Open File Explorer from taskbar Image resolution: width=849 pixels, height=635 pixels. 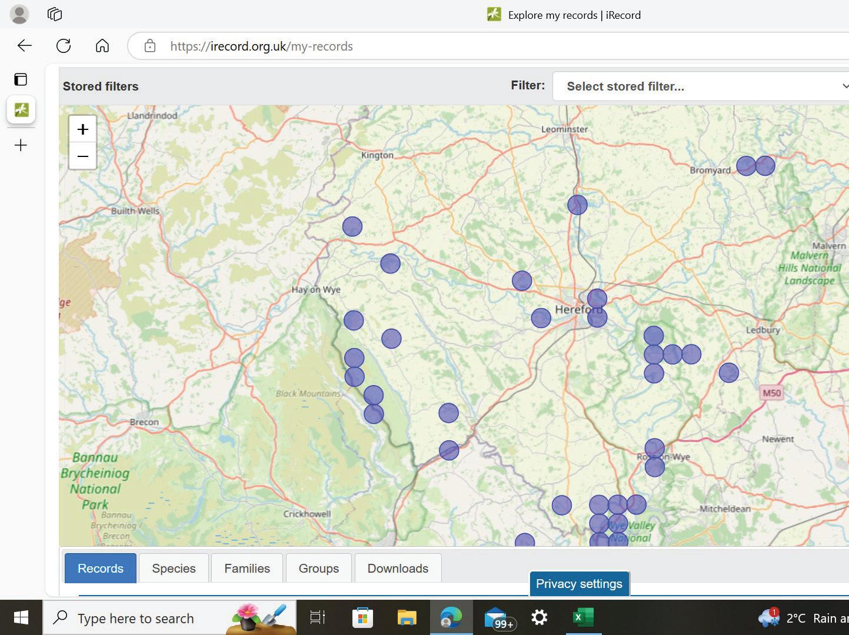point(407,617)
